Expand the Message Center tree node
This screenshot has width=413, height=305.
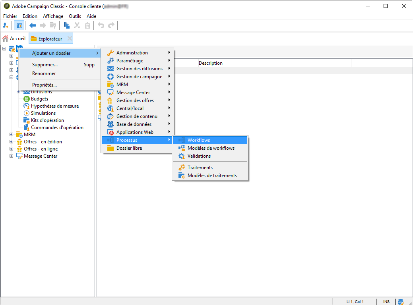(11, 156)
